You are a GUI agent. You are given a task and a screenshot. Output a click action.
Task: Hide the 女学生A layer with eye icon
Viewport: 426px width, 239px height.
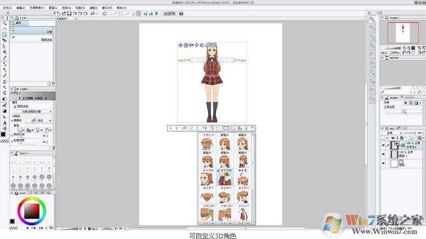(x=382, y=145)
